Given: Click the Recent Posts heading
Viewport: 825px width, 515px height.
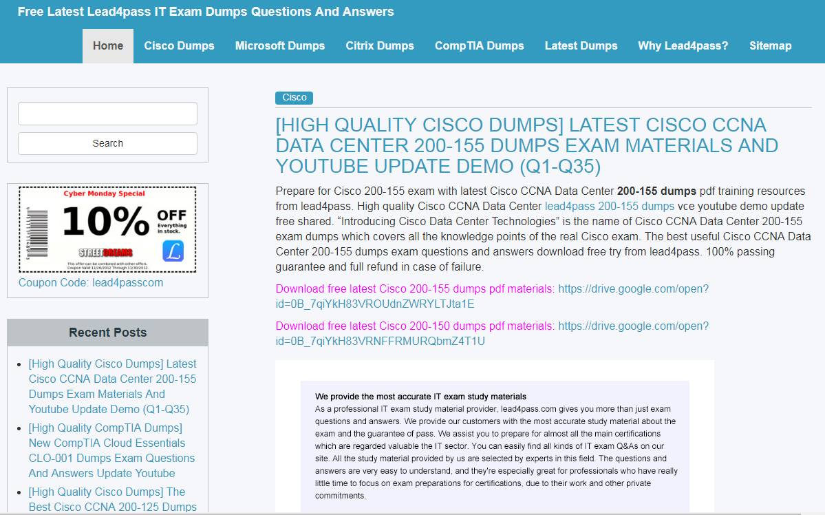Looking at the screenshot, I should pyautogui.click(x=108, y=333).
